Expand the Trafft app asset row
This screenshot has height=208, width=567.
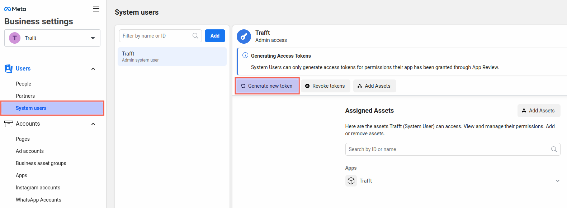pos(557,181)
